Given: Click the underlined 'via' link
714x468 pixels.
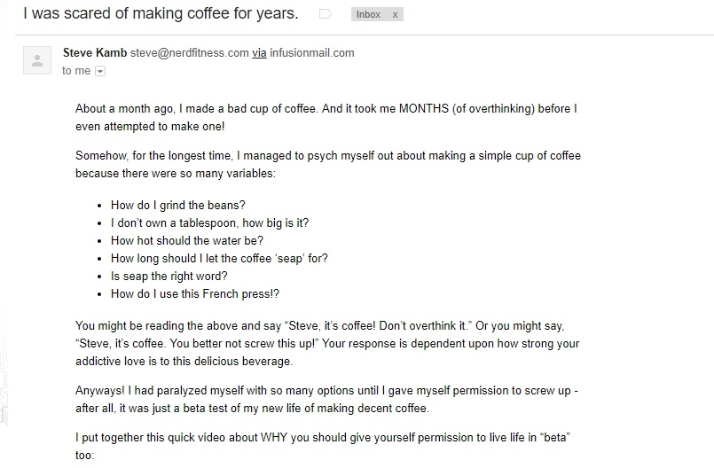Looking at the screenshot, I should (259, 53).
